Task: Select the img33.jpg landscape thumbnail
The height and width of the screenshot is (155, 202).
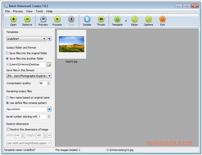Action: [72, 44]
